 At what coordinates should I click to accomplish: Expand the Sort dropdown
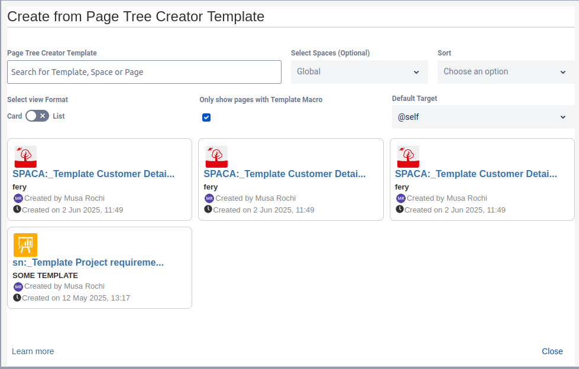505,72
